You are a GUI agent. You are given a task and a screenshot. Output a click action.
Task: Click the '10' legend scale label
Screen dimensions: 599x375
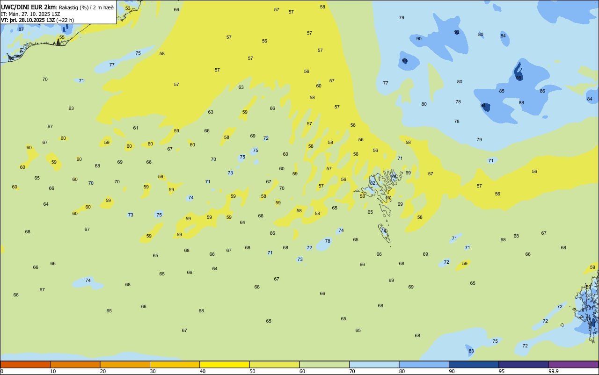pos(53,371)
